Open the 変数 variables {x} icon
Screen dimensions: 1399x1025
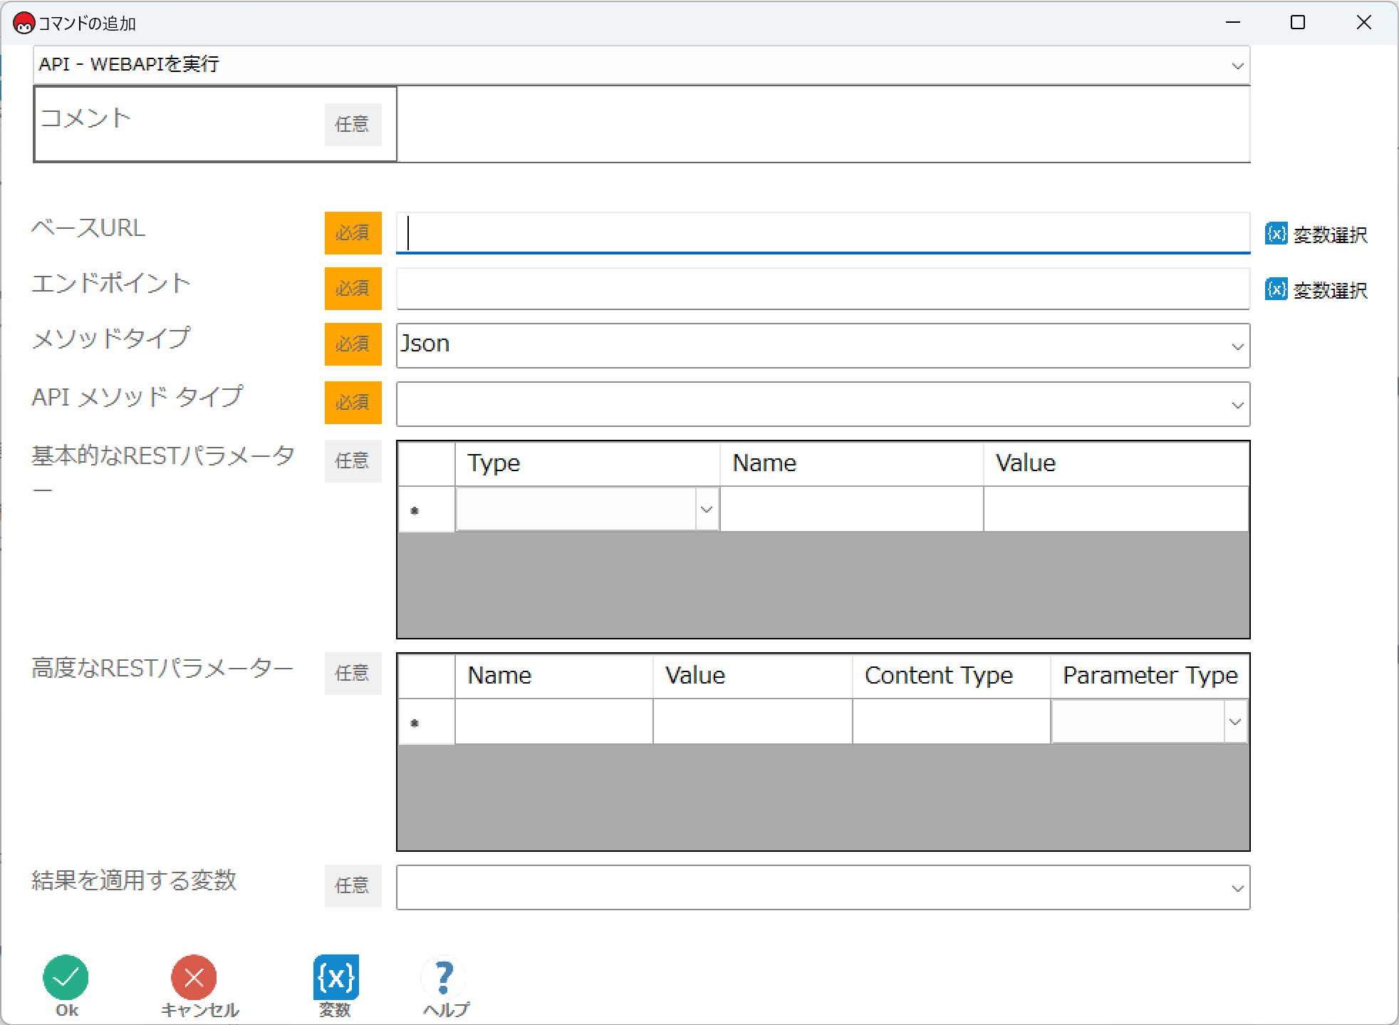point(336,977)
